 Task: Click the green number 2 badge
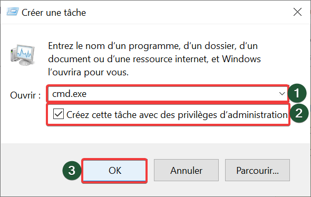pyautogui.click(x=299, y=113)
